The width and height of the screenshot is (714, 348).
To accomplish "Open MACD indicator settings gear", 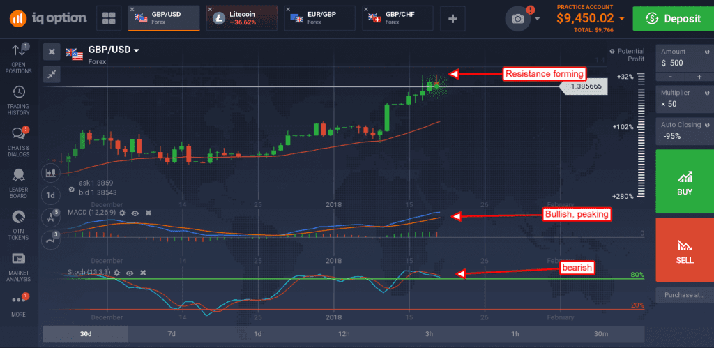I will click(122, 212).
